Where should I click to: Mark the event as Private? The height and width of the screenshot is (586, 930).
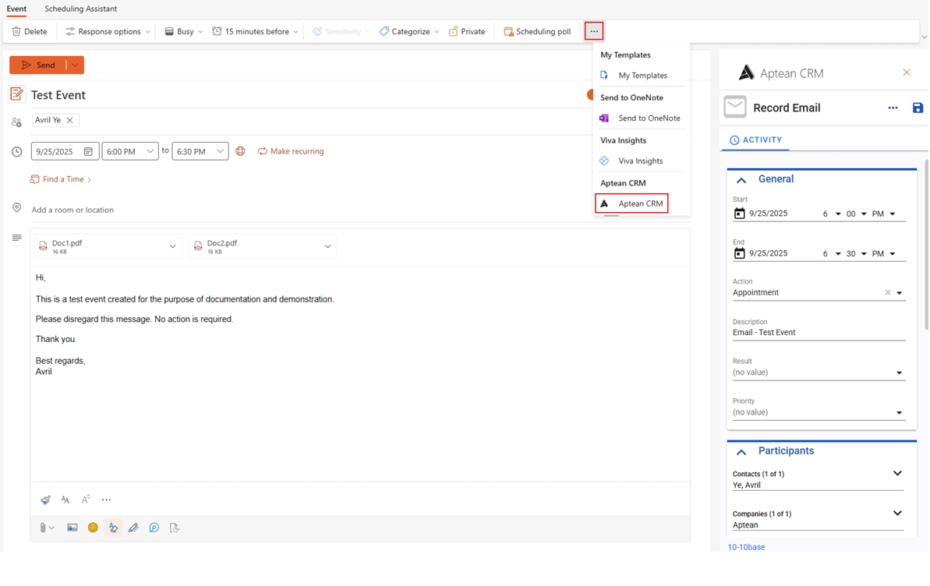point(467,31)
